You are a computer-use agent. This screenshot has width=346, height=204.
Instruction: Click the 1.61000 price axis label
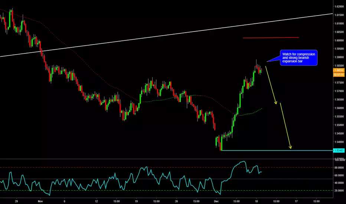pos(339,23)
